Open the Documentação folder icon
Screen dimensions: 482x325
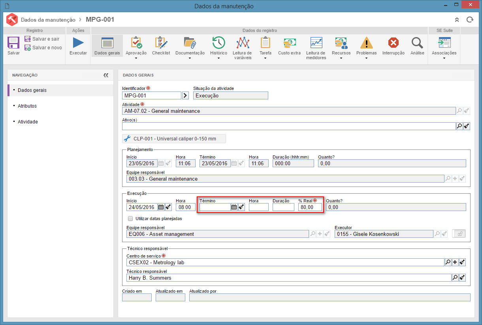[190, 43]
